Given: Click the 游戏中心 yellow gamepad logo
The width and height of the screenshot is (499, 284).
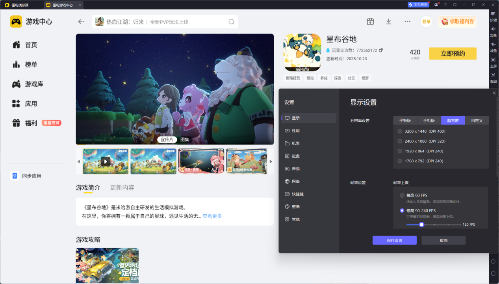Looking at the screenshot, I should coord(16,22).
